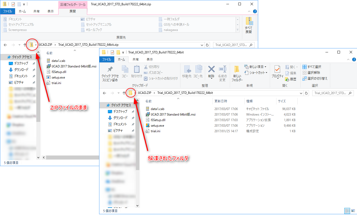Click help icon in zip window ribbon

pyautogui.click(x=255, y=11)
